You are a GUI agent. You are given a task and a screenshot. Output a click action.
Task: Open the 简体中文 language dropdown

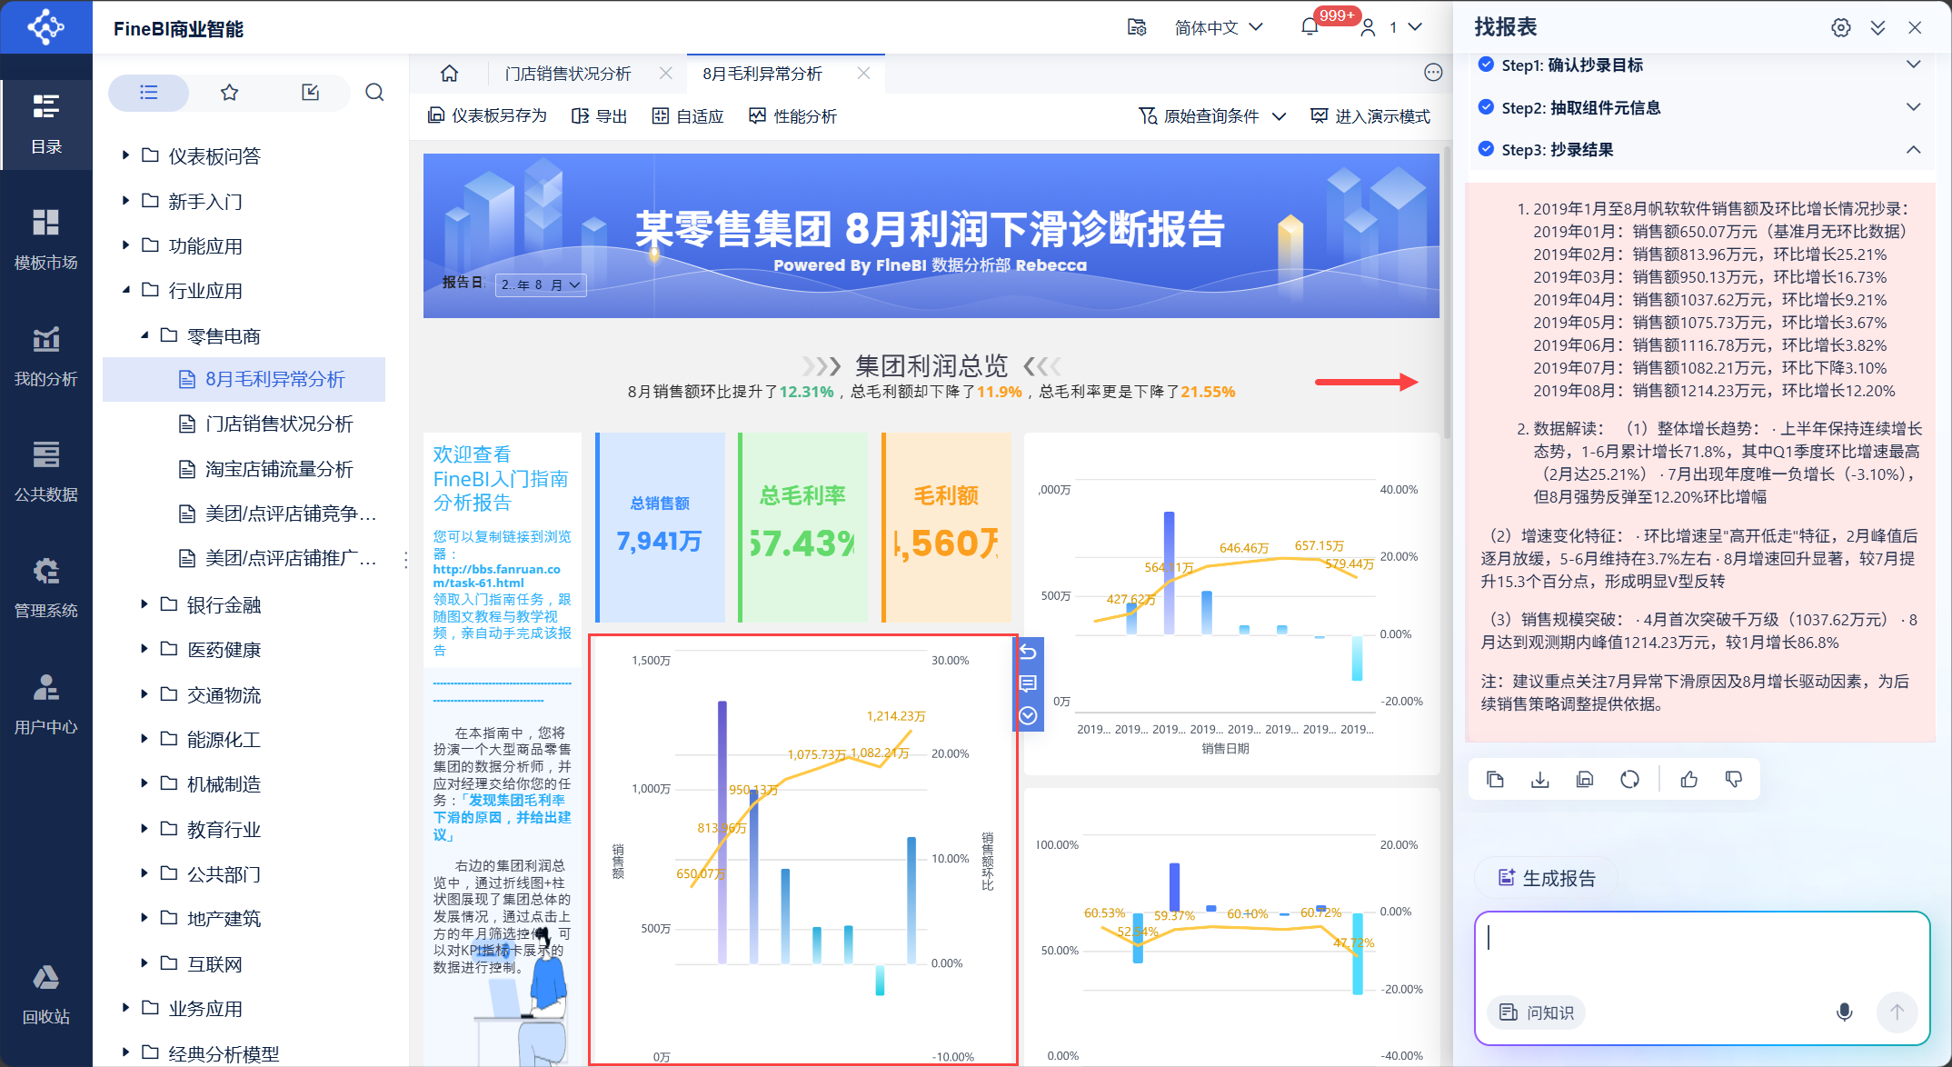click(x=1218, y=27)
